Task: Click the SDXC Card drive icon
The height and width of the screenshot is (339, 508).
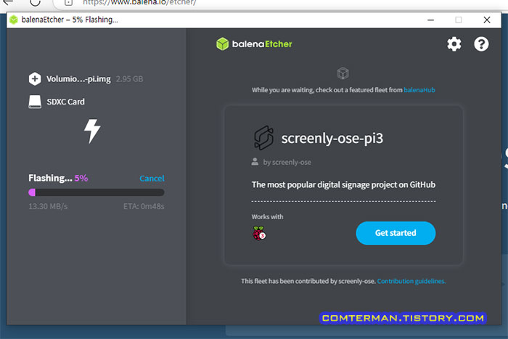Action: click(x=35, y=102)
